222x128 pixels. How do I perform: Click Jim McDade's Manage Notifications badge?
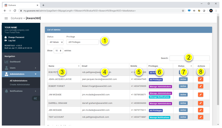[159, 97]
